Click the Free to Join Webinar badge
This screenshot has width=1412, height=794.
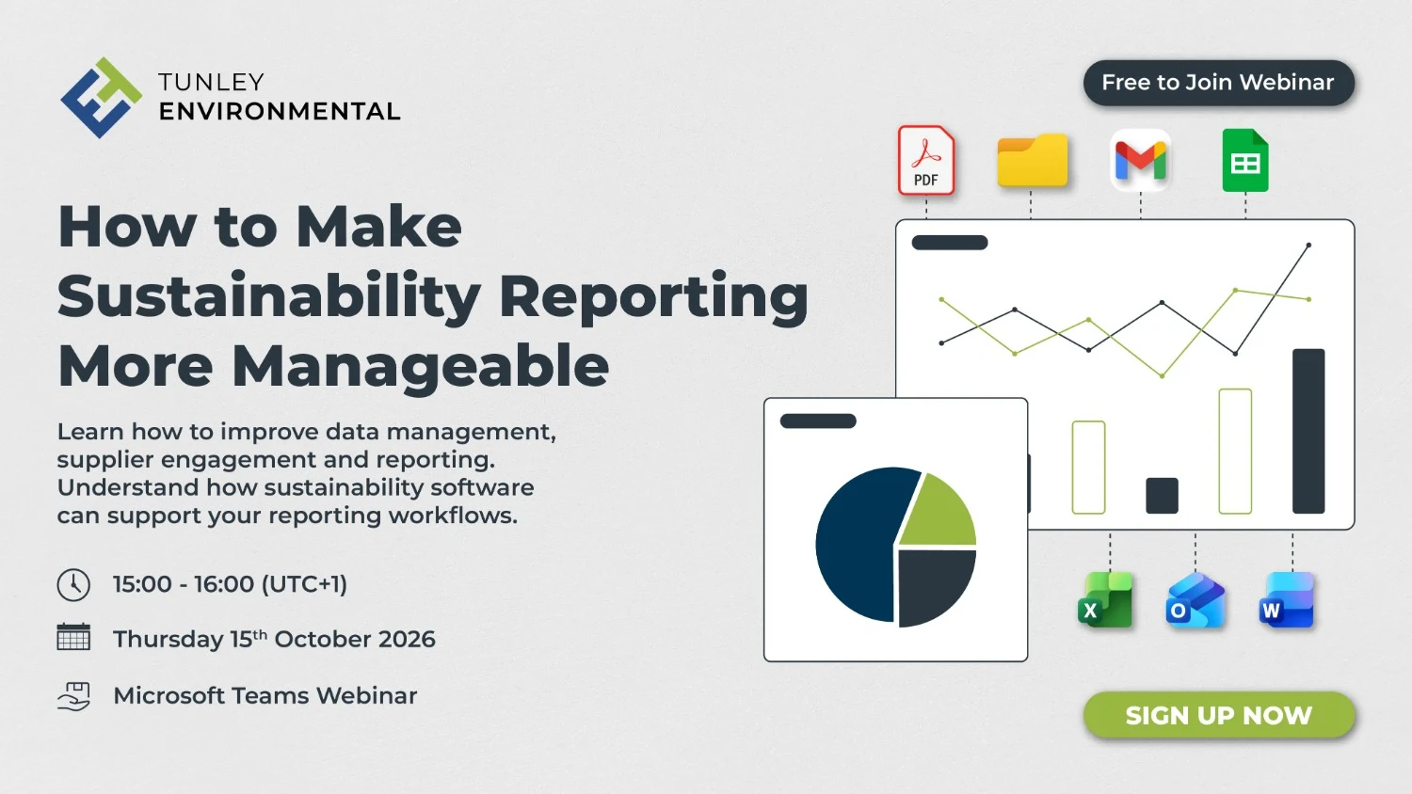[x=1219, y=83]
